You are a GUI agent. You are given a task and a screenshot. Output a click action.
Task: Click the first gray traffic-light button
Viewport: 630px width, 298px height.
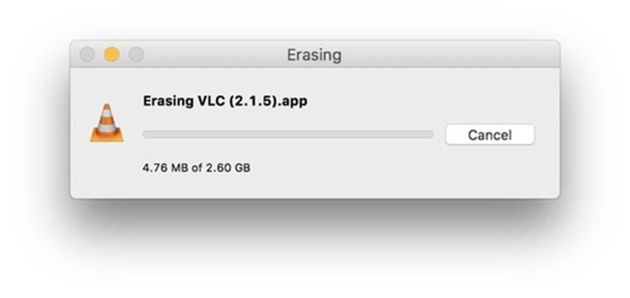tap(87, 55)
